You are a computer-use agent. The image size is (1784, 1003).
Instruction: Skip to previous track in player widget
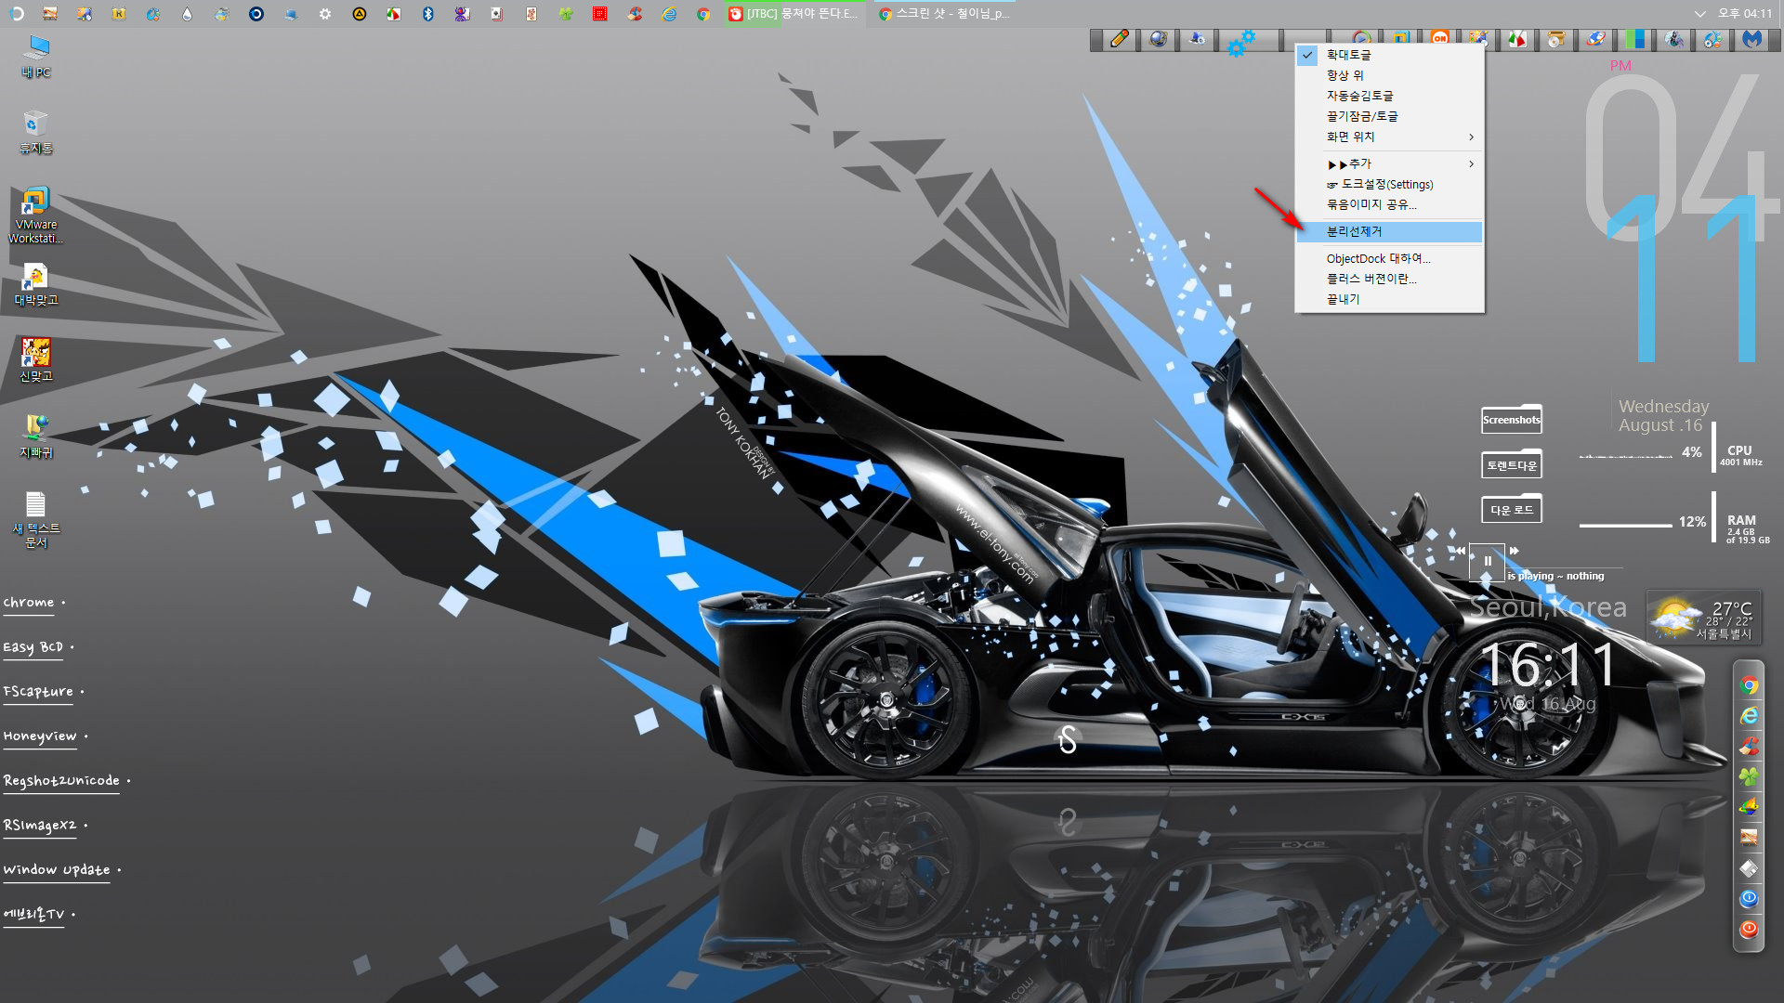pyautogui.click(x=1460, y=551)
